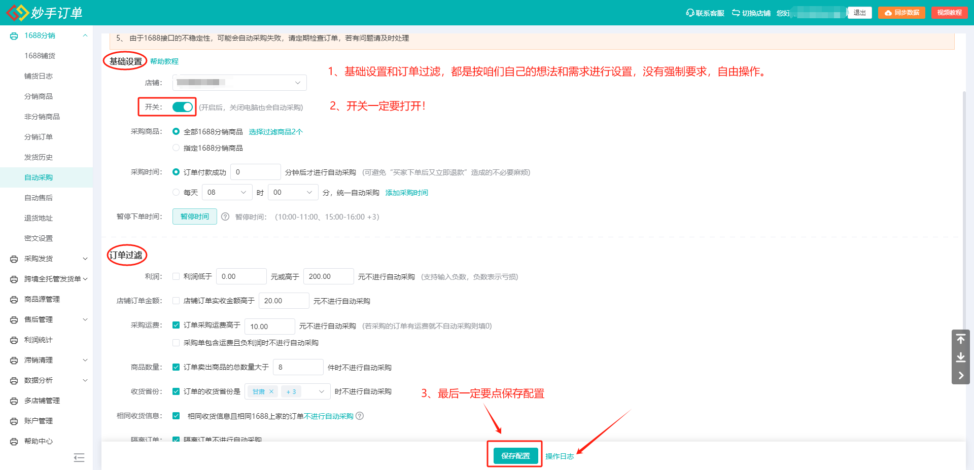Click the floating right-chevron icon
The width and height of the screenshot is (974, 470).
(961, 376)
